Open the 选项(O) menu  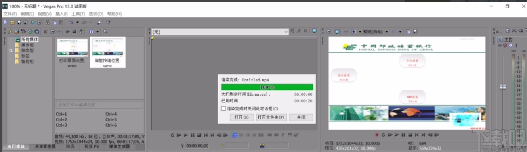pyautogui.click(x=96, y=14)
